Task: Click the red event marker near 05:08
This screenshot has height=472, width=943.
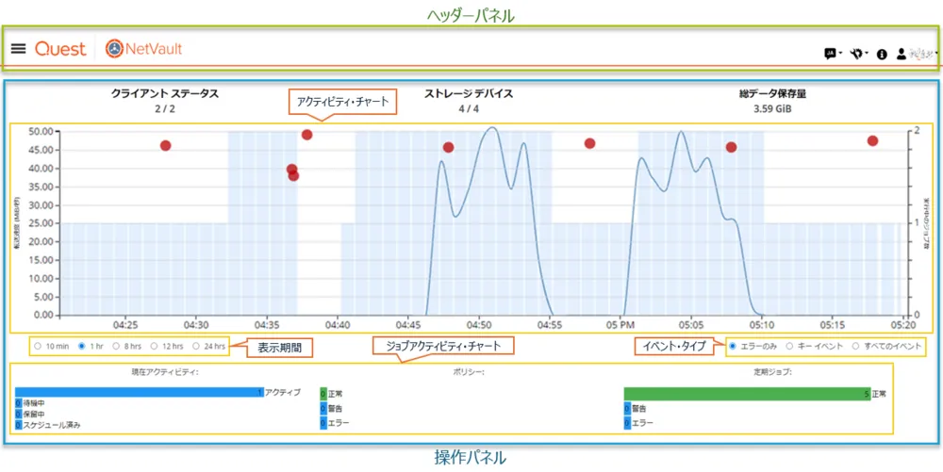Action: click(732, 147)
